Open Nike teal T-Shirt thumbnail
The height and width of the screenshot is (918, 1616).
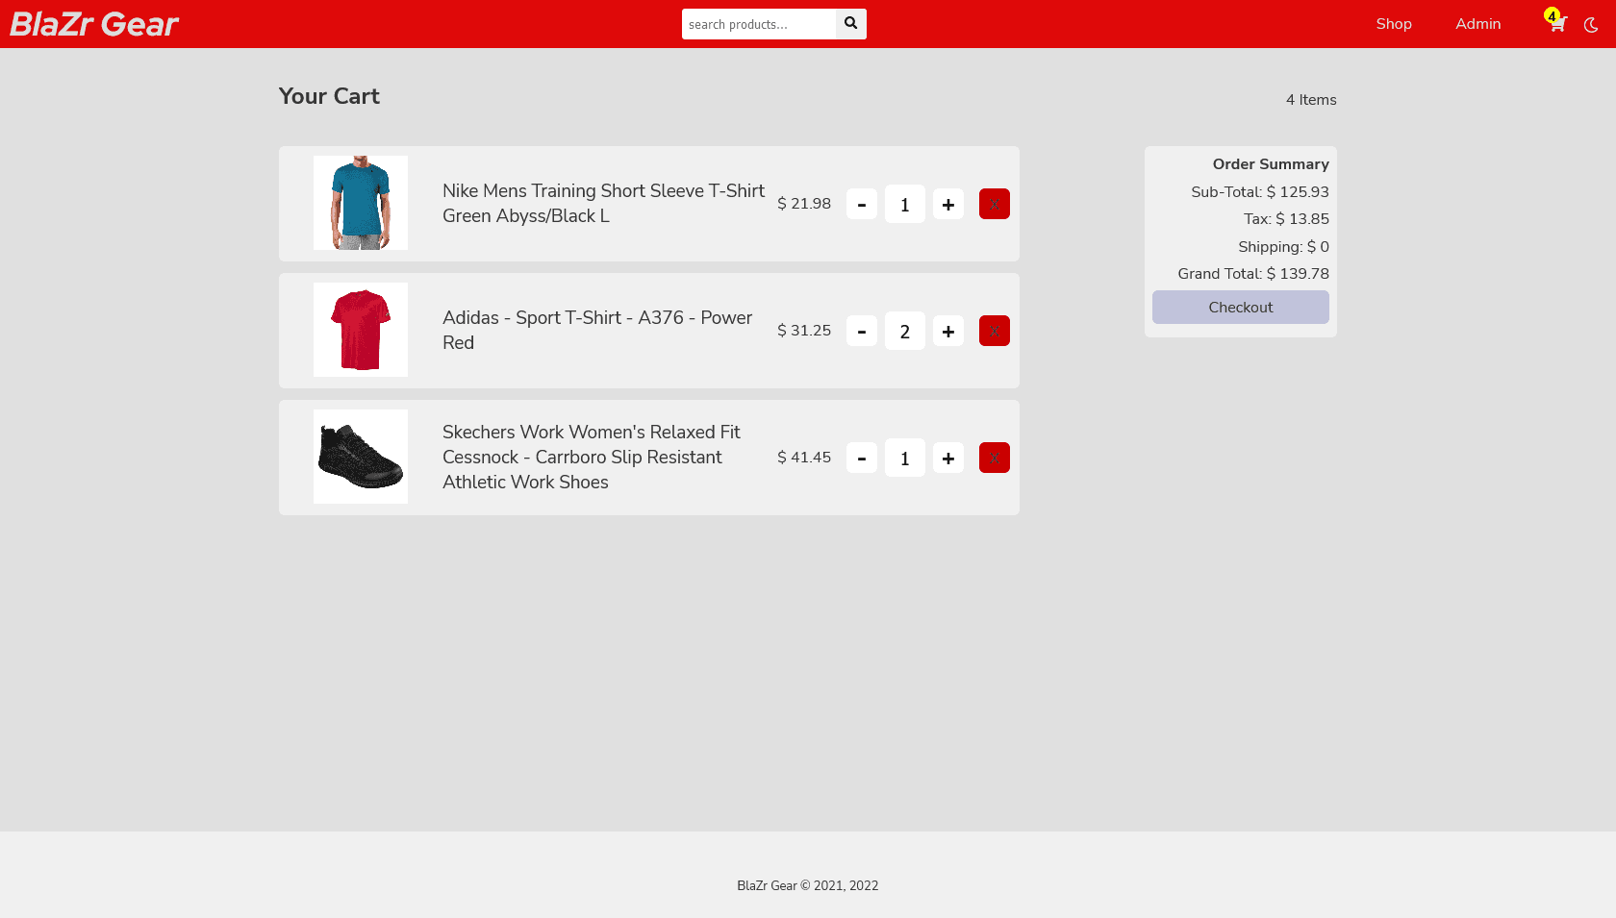point(361,203)
